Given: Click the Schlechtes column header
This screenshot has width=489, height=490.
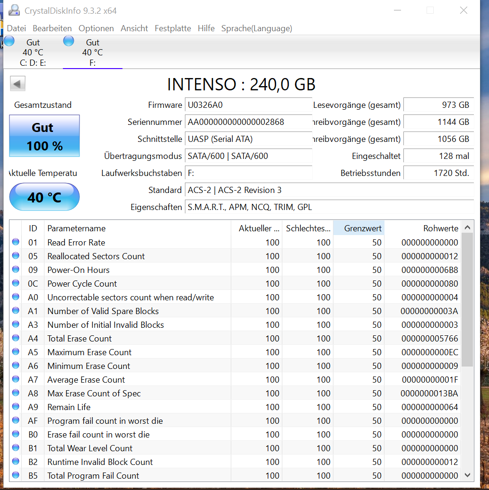Looking at the screenshot, I should [x=308, y=228].
